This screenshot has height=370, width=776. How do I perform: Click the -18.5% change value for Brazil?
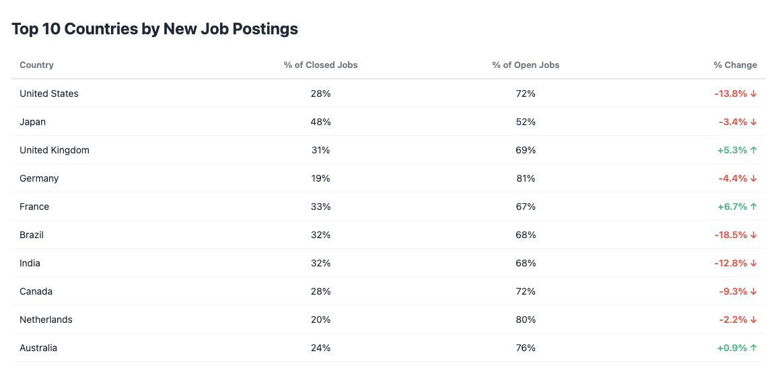731,235
